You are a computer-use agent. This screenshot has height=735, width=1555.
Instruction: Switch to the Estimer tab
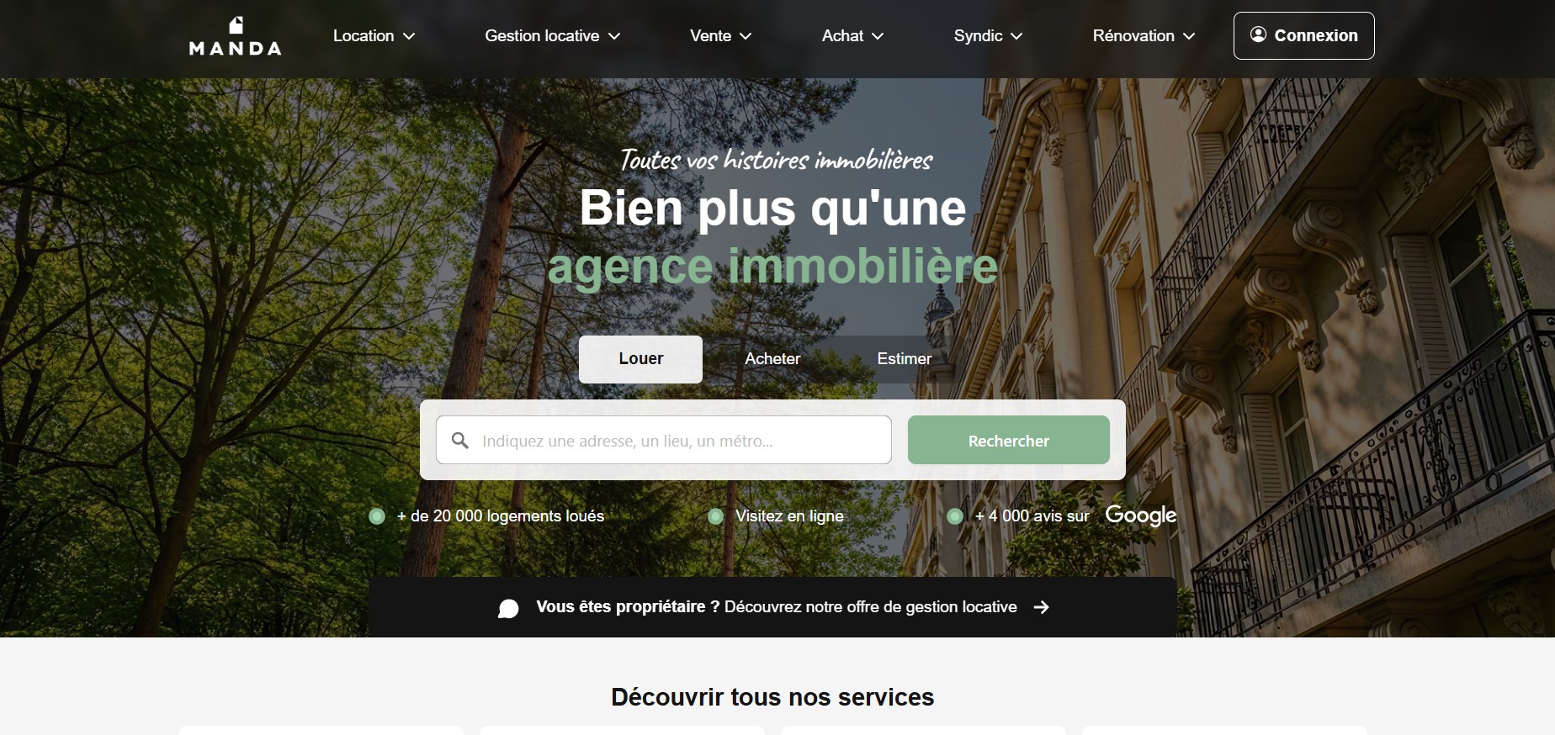(905, 359)
